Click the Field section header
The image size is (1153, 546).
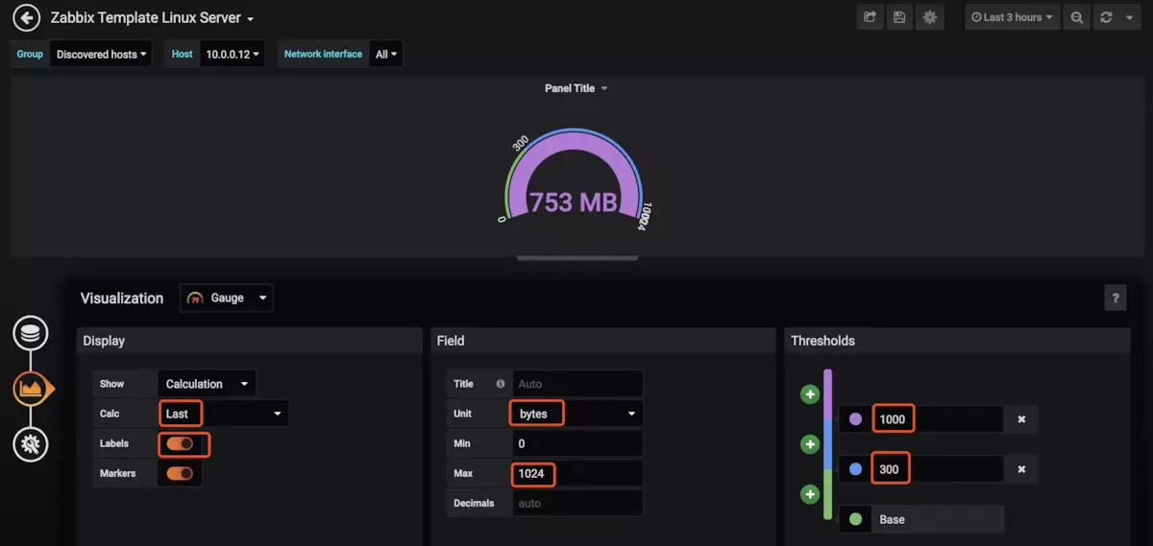(602, 341)
